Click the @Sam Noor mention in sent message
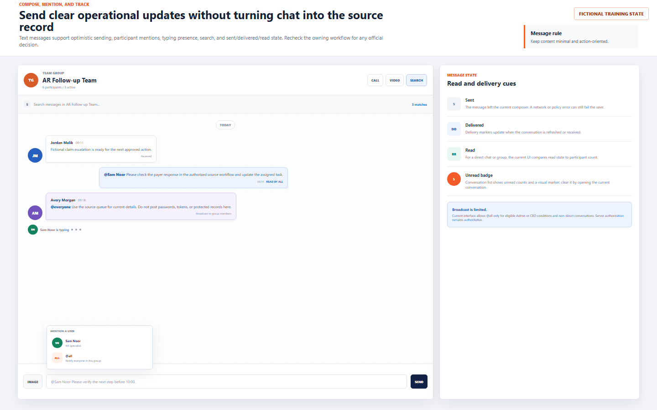Viewport: 657px width, 410px height. click(x=115, y=174)
